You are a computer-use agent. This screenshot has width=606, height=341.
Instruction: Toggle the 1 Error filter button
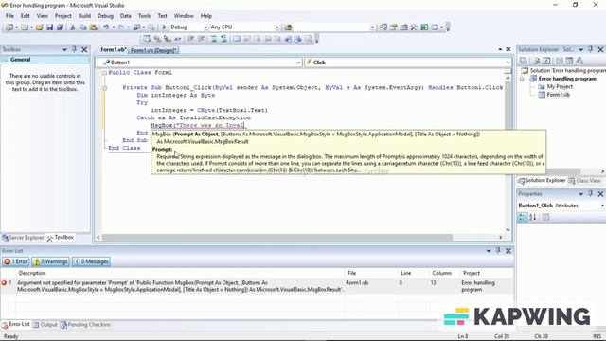click(x=15, y=261)
